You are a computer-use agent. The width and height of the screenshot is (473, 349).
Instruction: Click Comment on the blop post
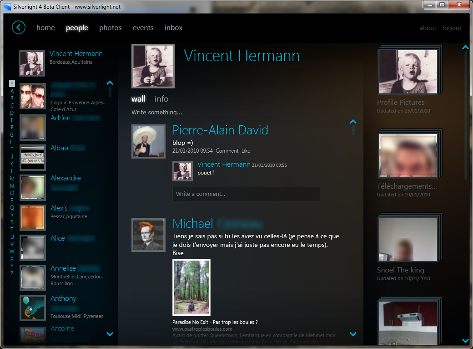(227, 151)
